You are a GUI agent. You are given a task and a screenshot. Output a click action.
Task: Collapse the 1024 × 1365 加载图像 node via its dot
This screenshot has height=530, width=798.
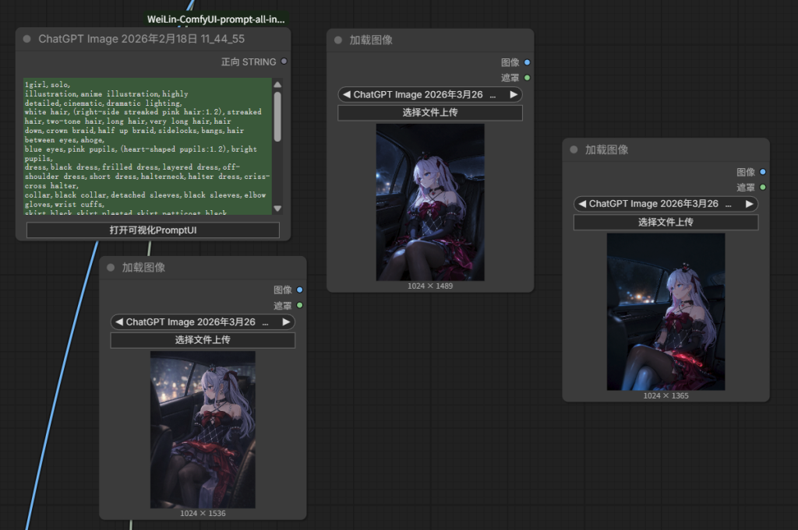coord(574,149)
